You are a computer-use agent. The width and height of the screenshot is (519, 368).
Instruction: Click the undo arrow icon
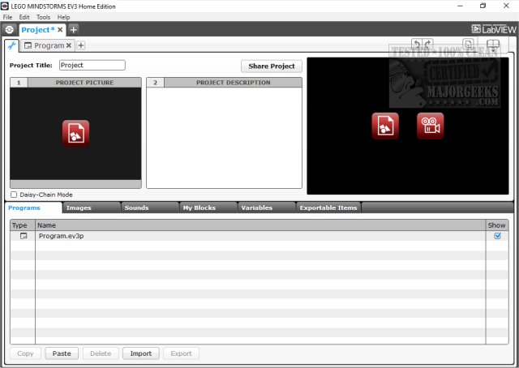tap(417, 44)
